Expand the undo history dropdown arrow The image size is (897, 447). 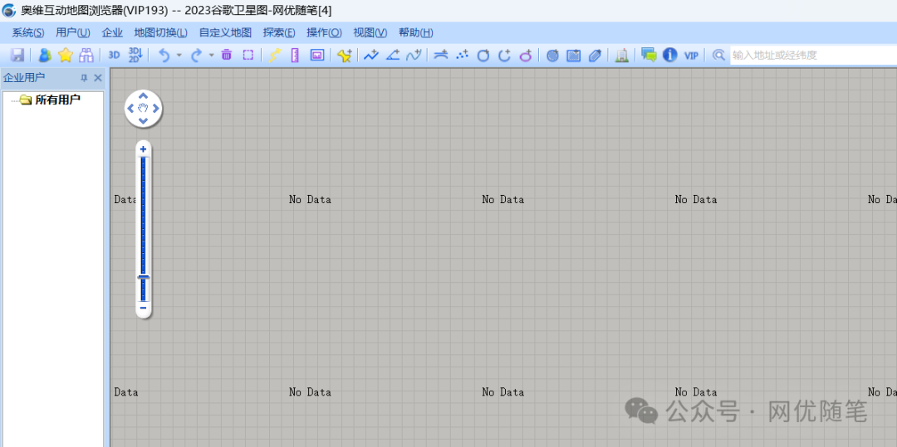179,56
